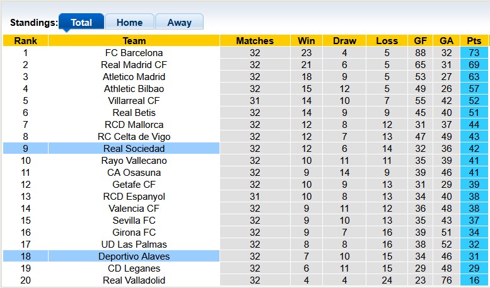Click the Draw column header

pyautogui.click(x=344, y=41)
